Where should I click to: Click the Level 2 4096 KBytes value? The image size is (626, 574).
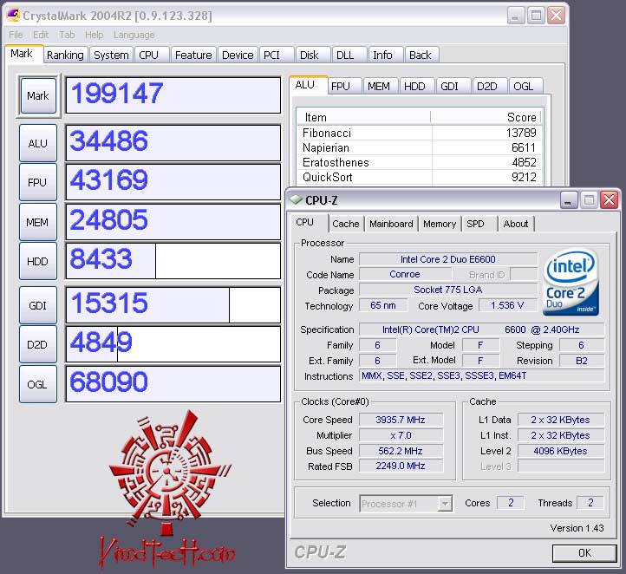coord(560,451)
